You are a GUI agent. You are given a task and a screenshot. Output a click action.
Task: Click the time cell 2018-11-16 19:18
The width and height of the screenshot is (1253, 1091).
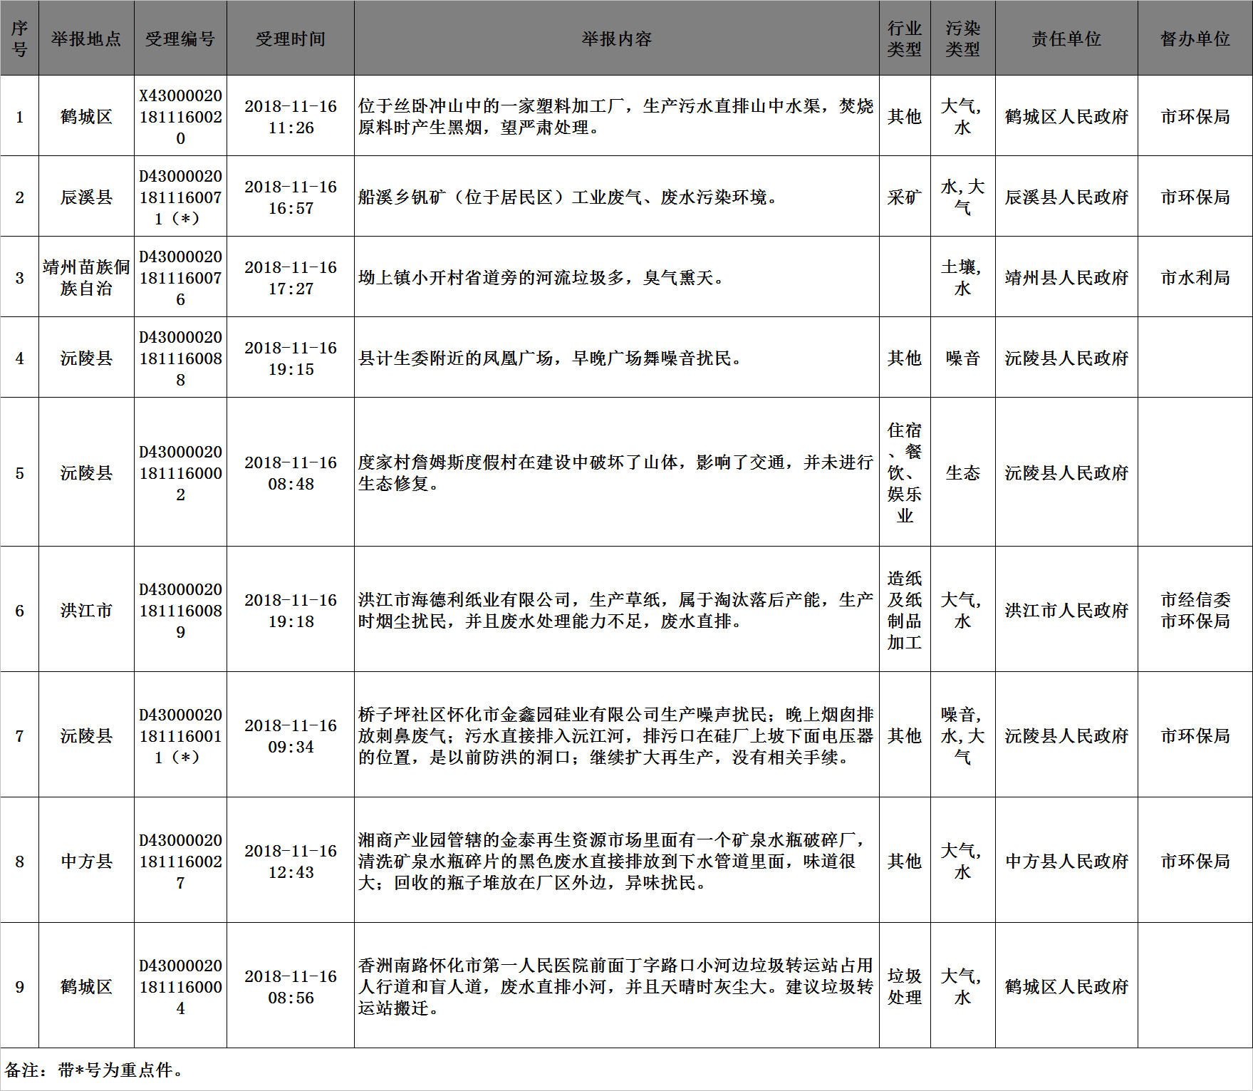(x=291, y=610)
